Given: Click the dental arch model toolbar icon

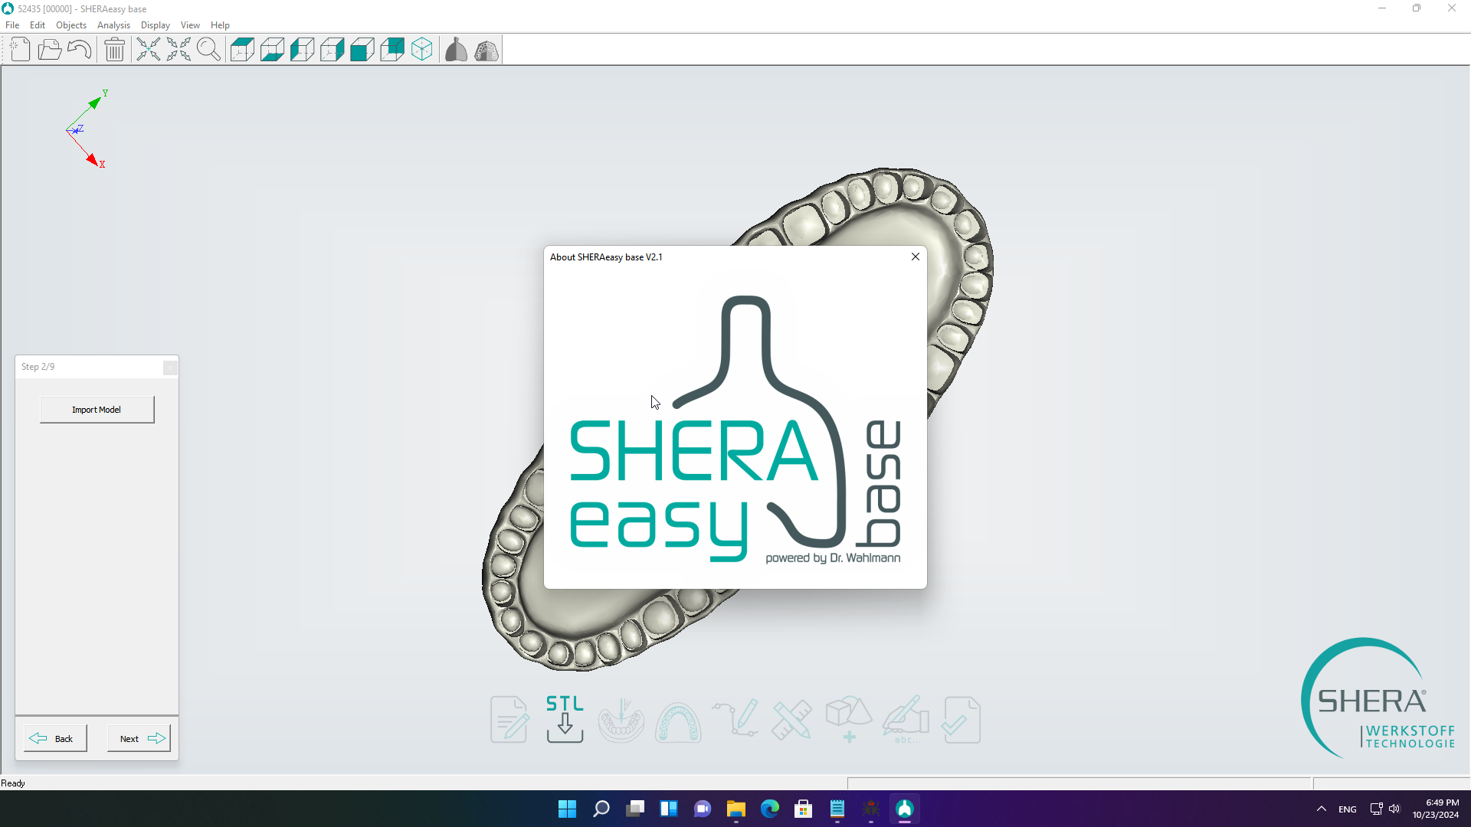Looking at the screenshot, I should click(x=487, y=50).
